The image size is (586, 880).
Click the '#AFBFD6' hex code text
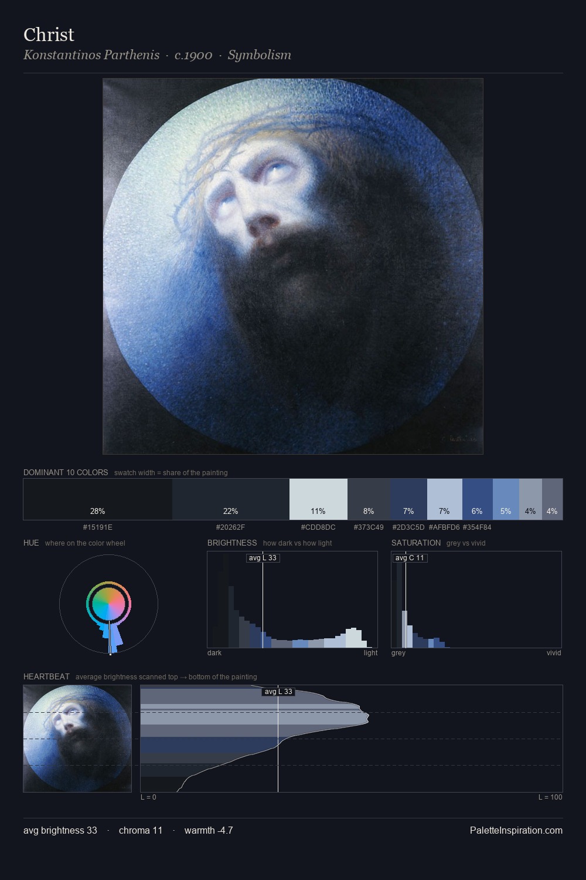(x=444, y=527)
